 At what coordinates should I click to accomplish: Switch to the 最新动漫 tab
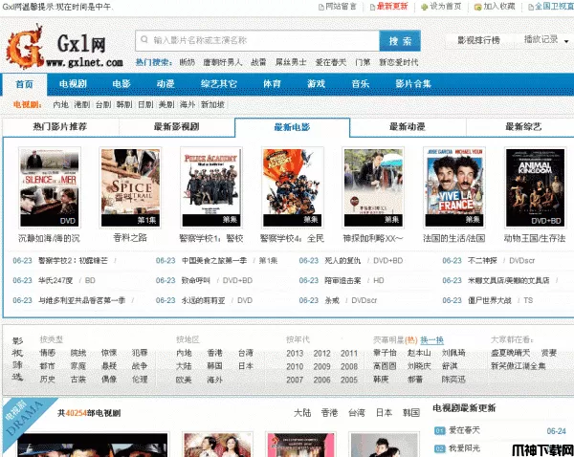(408, 126)
